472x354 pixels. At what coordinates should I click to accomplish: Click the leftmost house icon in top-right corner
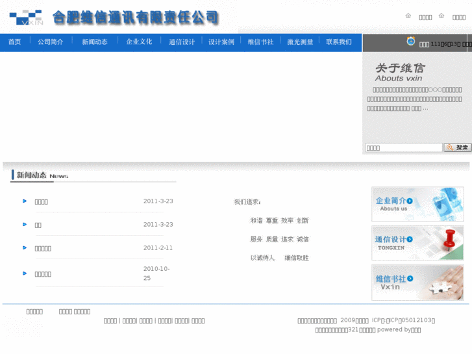(408, 16)
